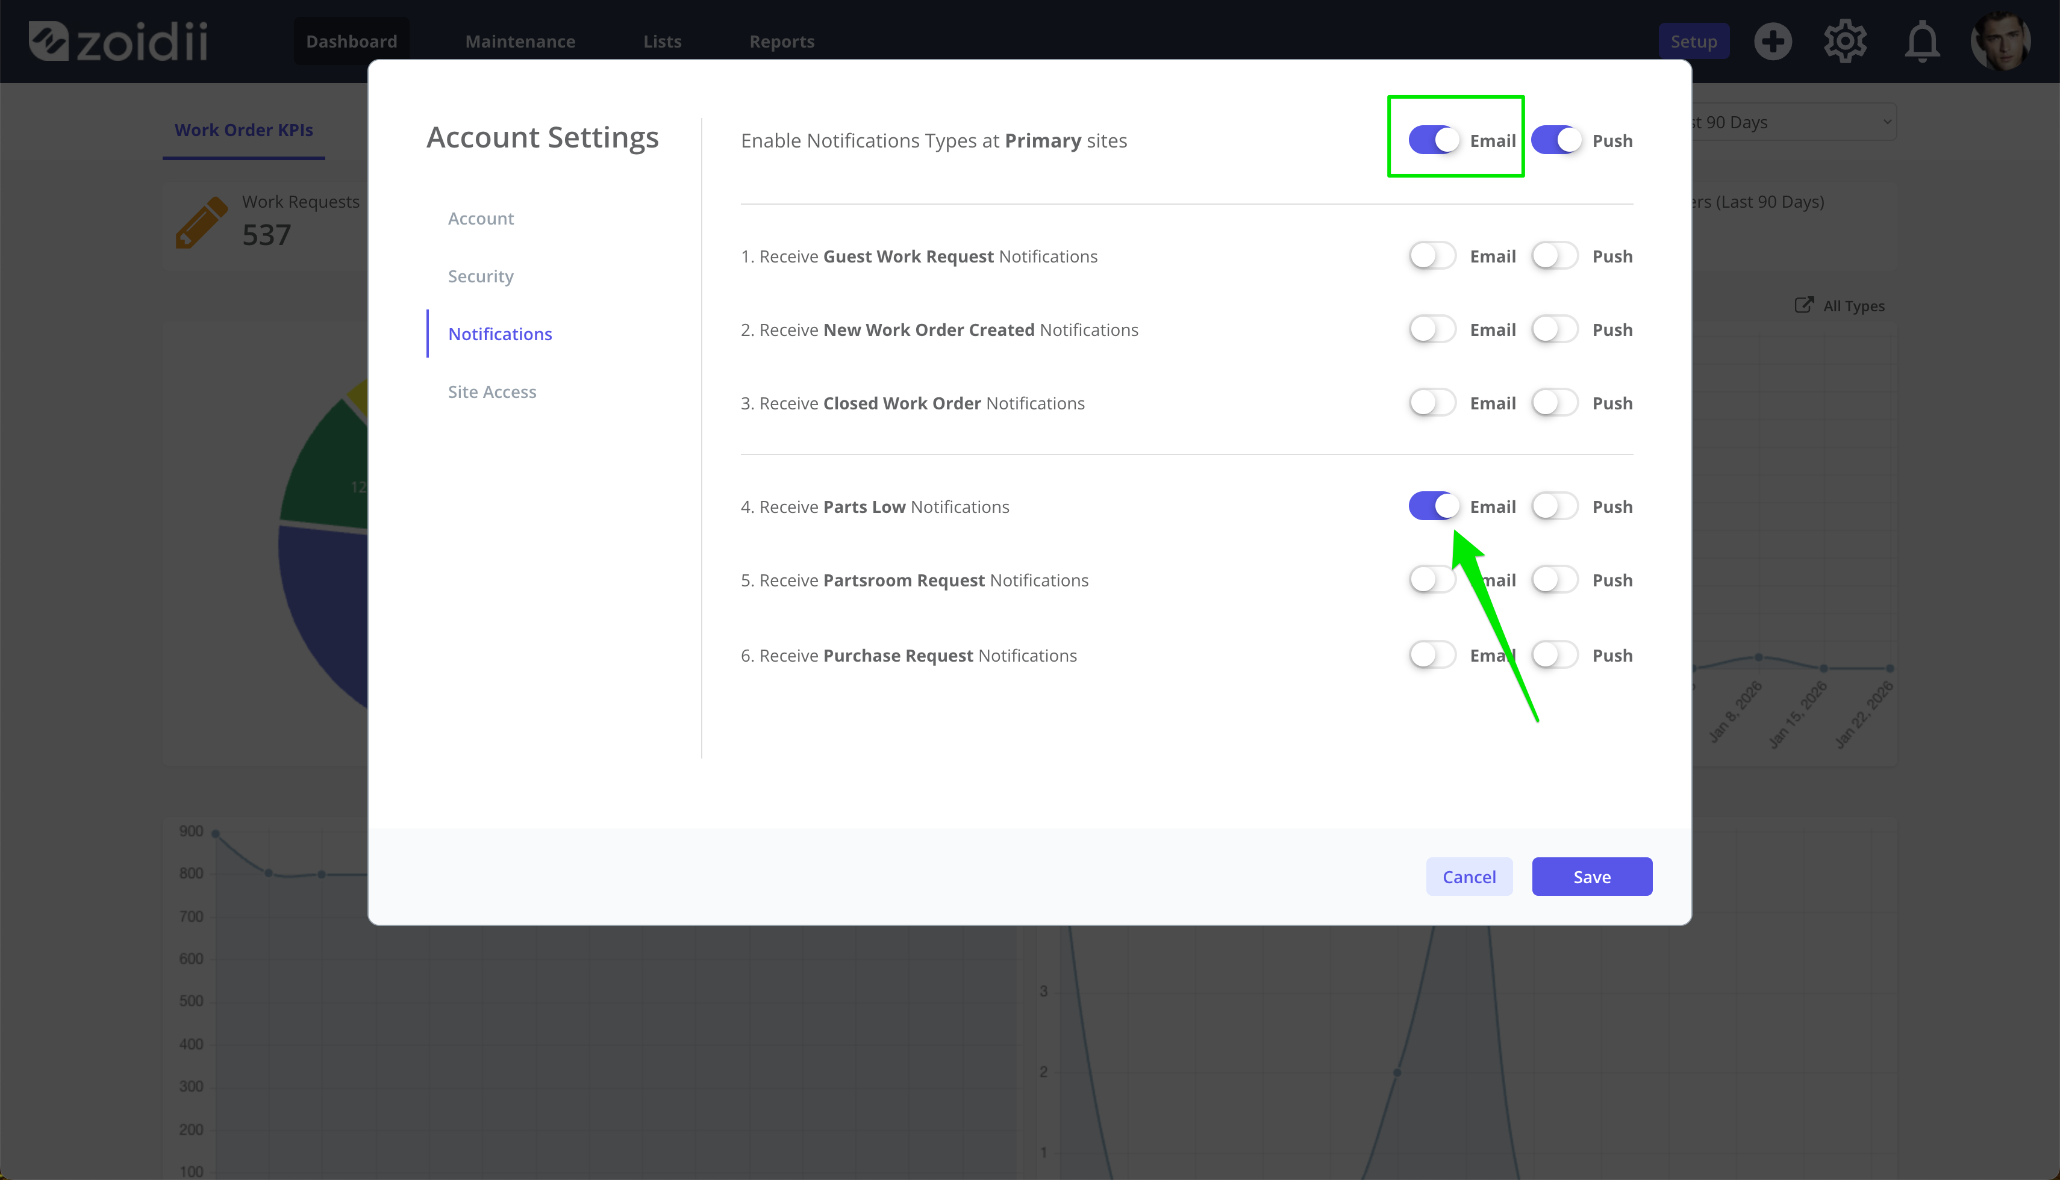
Task: Enable Email for New Work Order Created
Action: tap(1434, 330)
